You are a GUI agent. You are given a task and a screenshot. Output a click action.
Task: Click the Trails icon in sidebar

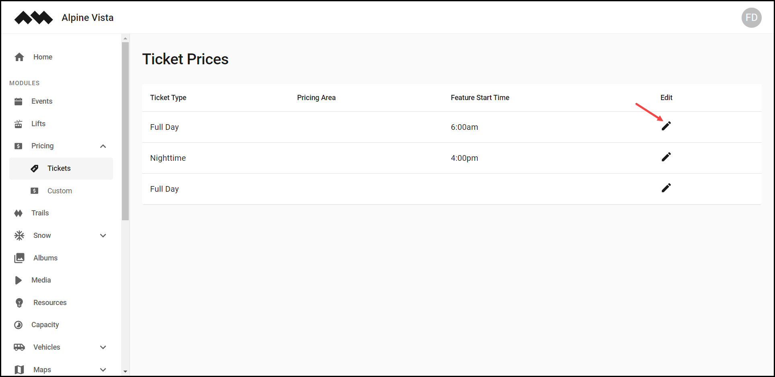coord(19,213)
